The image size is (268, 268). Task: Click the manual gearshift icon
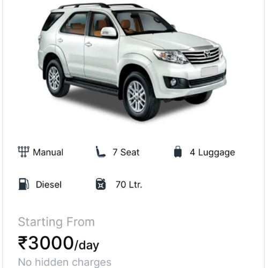pyautogui.click(x=24, y=152)
